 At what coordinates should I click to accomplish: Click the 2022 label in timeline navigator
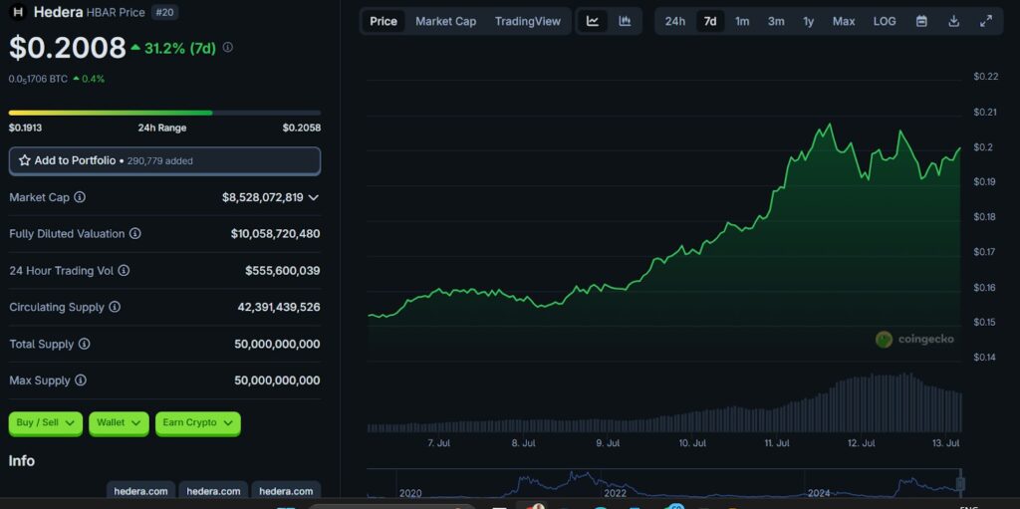pyautogui.click(x=615, y=493)
